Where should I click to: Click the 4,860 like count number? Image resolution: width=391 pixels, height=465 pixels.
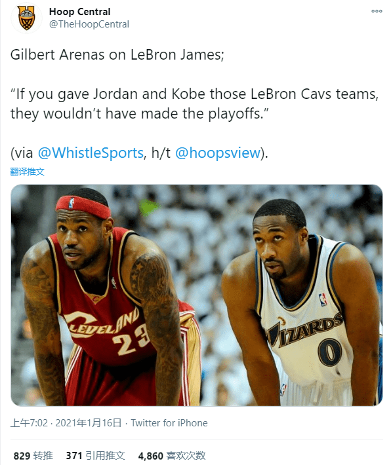coord(151,456)
